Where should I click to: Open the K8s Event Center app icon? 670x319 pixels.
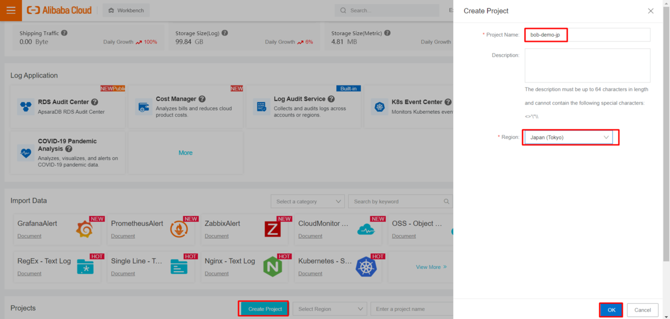coord(380,106)
